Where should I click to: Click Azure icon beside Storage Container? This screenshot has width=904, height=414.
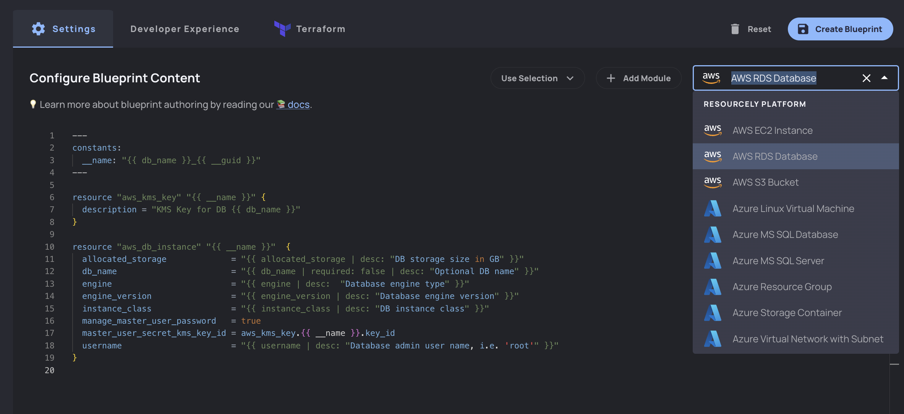click(x=713, y=313)
